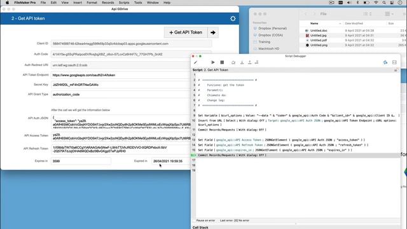Sort Finder list by Date Modified column
Viewport: 407px width, 229px height.
point(354,24)
